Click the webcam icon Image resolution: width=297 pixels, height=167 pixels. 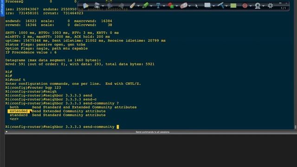coord(258,6)
